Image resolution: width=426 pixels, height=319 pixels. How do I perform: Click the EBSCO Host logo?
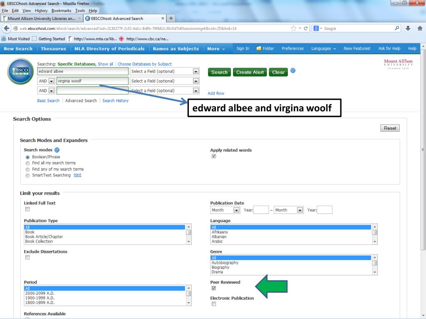pos(20,71)
